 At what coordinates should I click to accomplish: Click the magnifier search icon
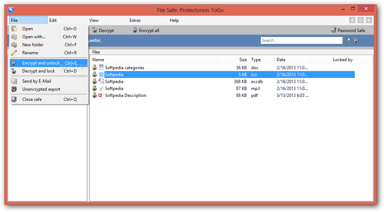pos(348,40)
